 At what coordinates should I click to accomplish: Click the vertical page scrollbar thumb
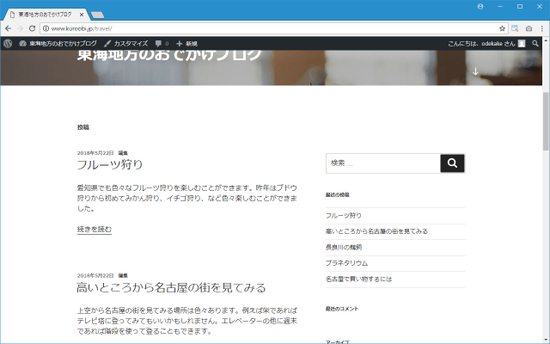tap(546, 121)
